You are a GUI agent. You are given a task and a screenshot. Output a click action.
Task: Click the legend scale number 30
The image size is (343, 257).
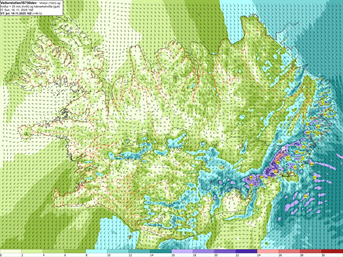point(323,255)
